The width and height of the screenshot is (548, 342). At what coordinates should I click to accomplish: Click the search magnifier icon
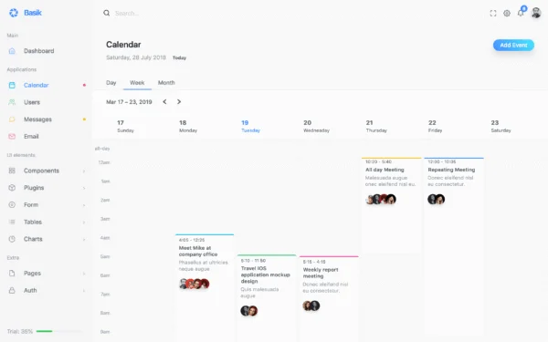pyautogui.click(x=106, y=13)
